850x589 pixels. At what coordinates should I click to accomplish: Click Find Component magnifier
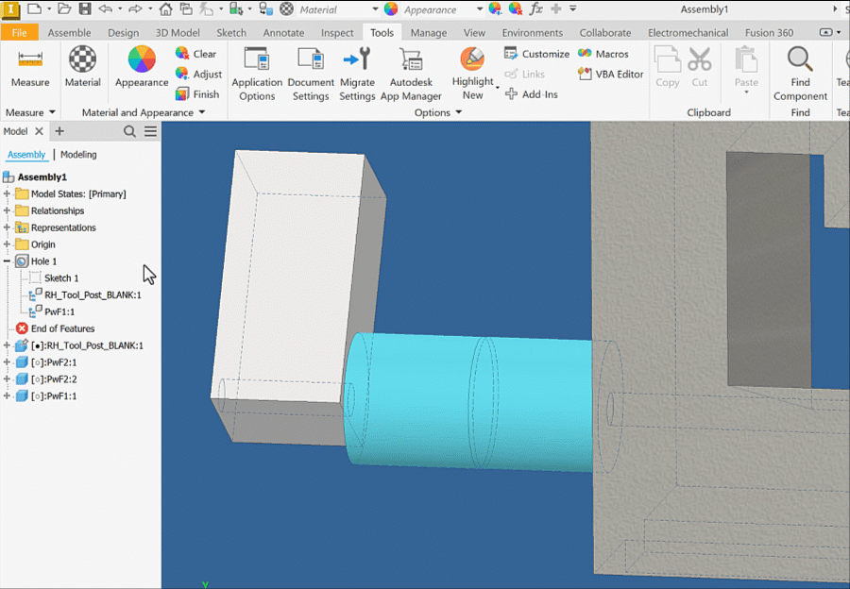click(x=800, y=75)
